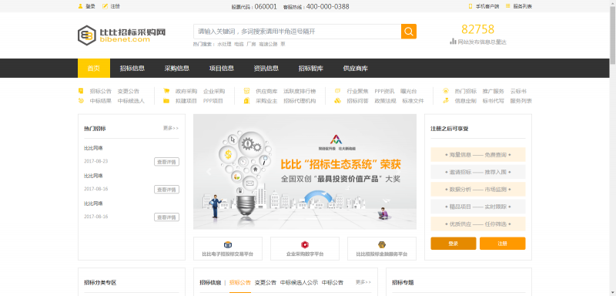Open the 企业采购 quick link
The image size is (616, 296).
pos(214,91)
